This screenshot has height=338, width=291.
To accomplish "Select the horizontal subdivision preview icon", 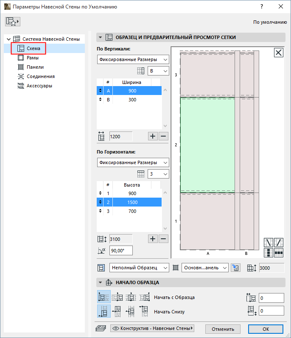I will tap(279, 253).
